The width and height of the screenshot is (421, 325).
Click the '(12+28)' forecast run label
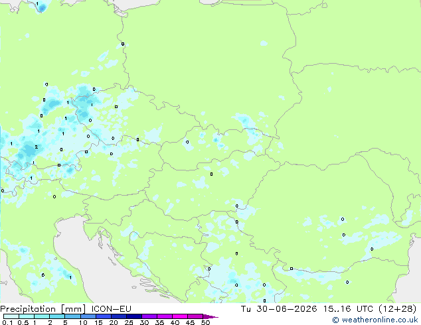pyautogui.click(x=397, y=309)
